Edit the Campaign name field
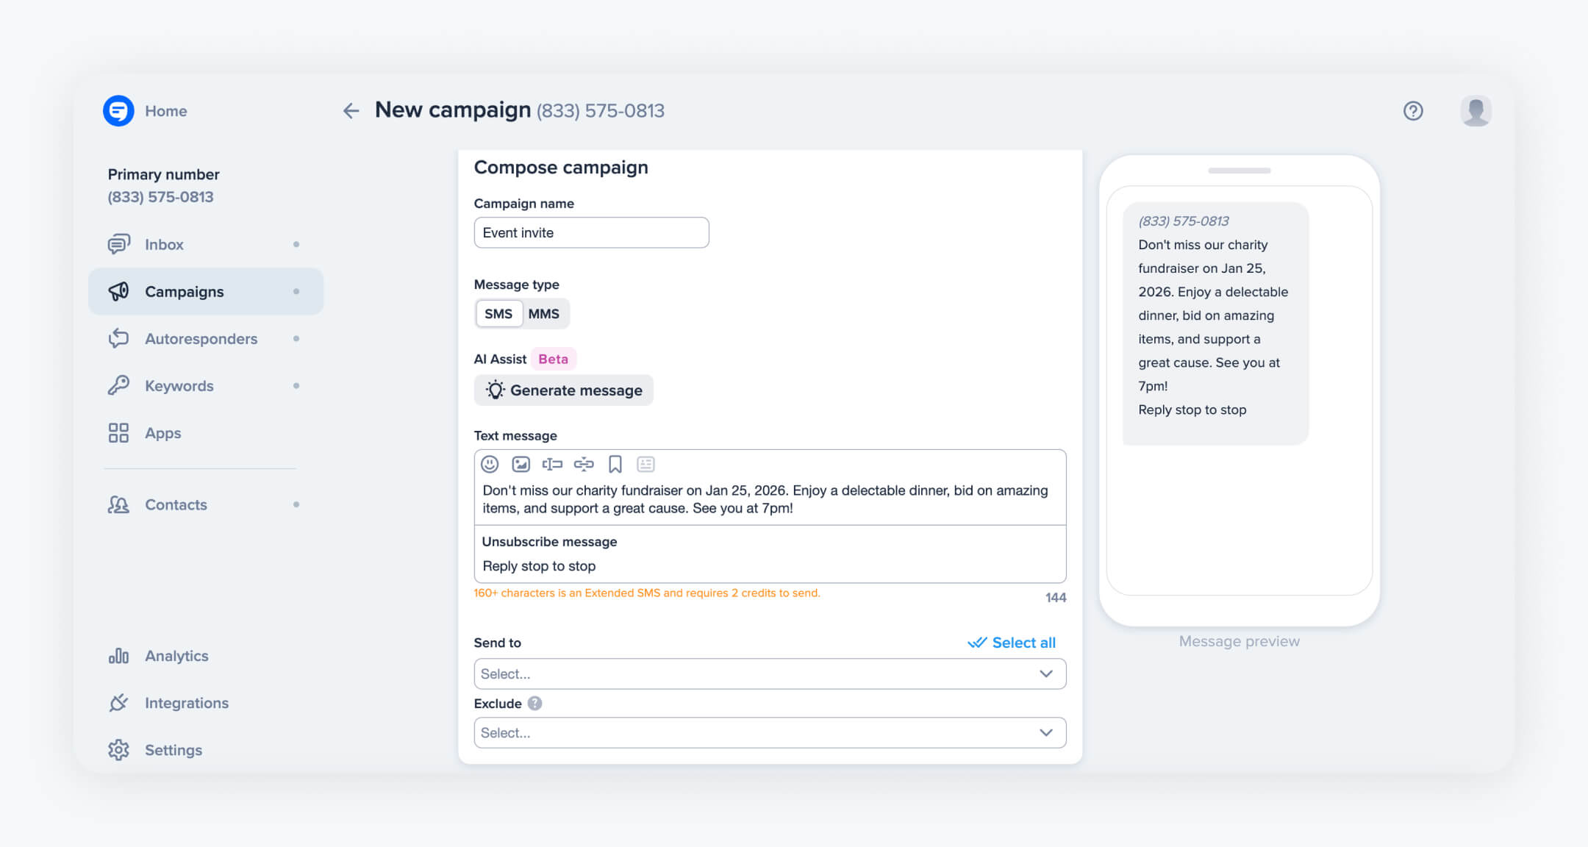This screenshot has width=1588, height=847. click(x=590, y=232)
